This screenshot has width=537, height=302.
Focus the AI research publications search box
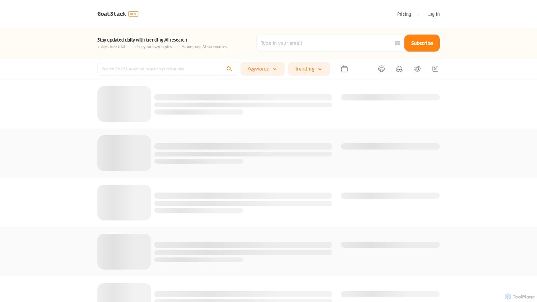(167, 69)
